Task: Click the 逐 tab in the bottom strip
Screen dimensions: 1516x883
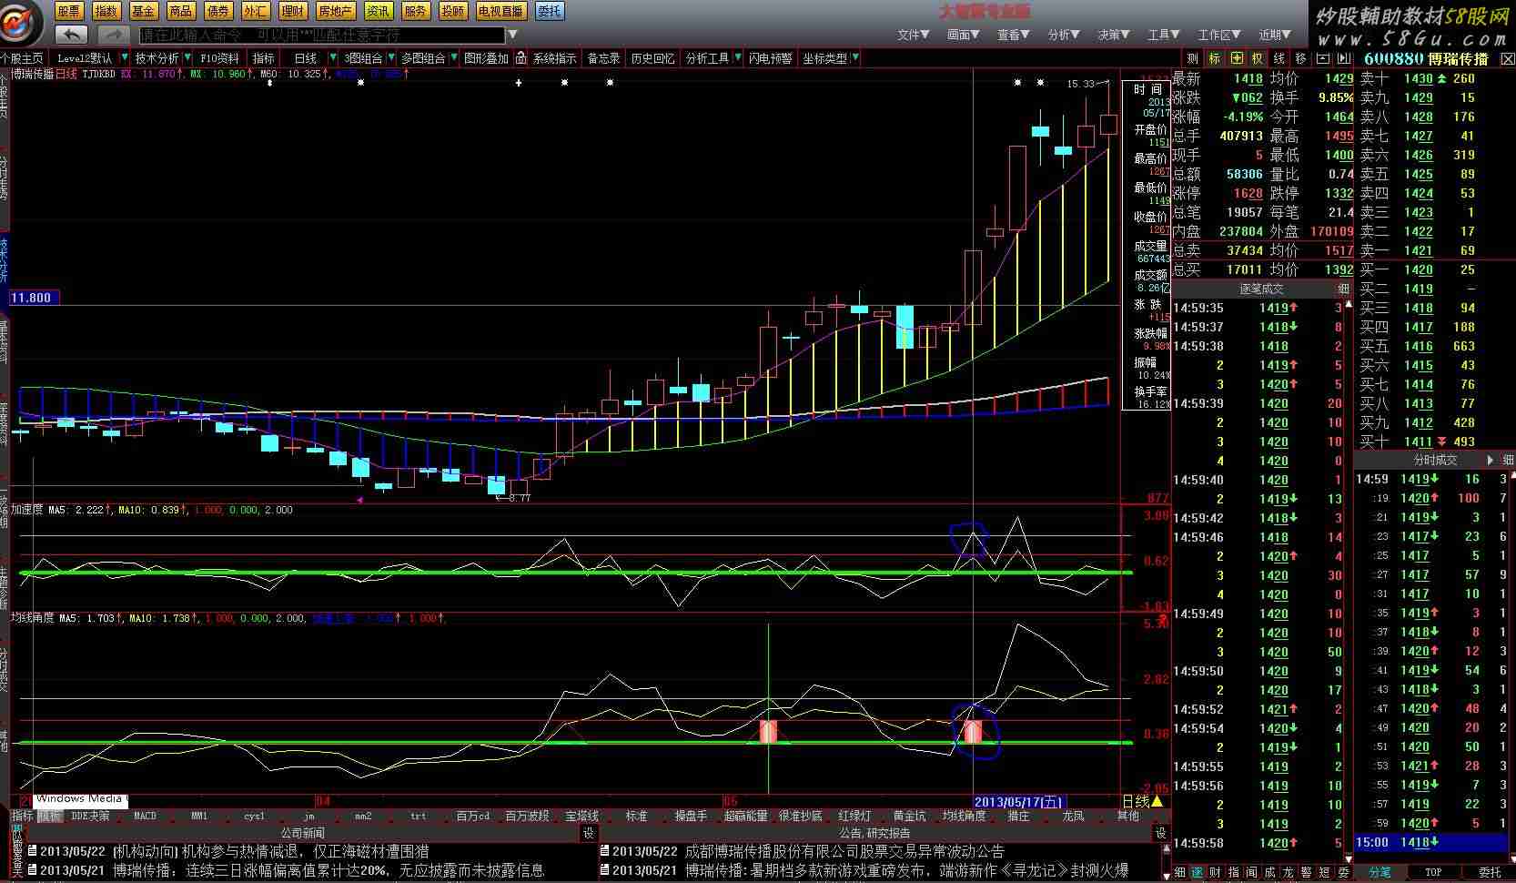Action: point(1198,872)
